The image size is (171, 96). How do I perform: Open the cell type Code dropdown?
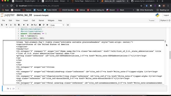click(x=57, y=25)
